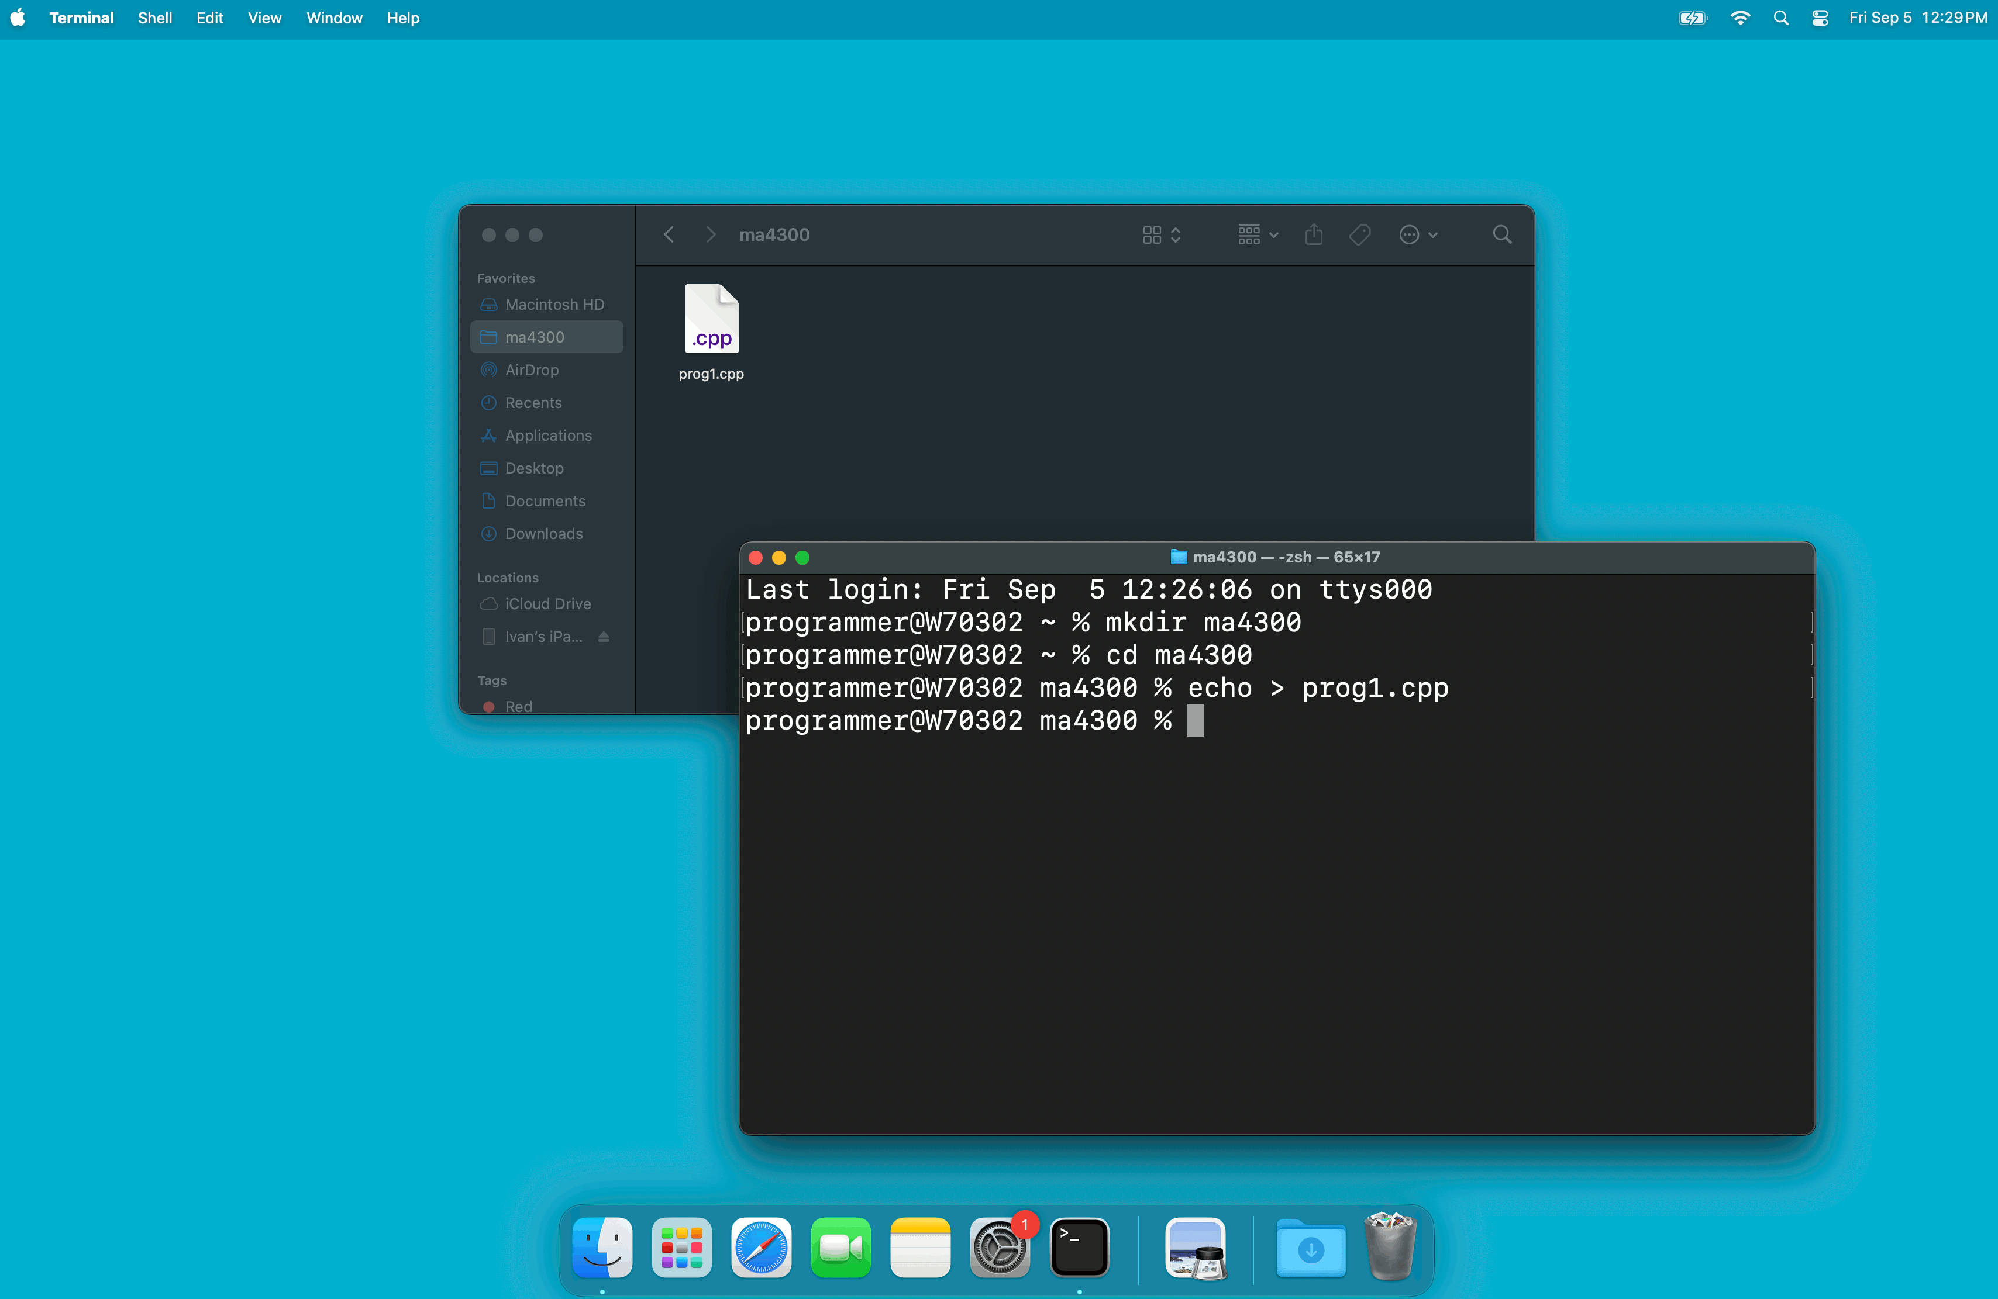This screenshot has width=1998, height=1299.
Task: Open the Window menu
Action: [x=333, y=18]
